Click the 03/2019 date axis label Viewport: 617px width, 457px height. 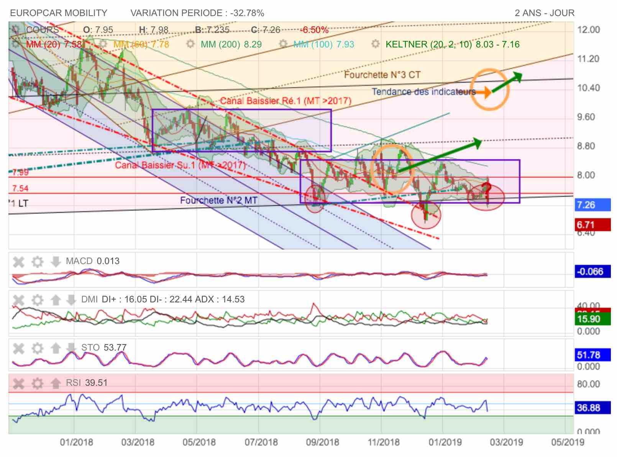coord(506,442)
